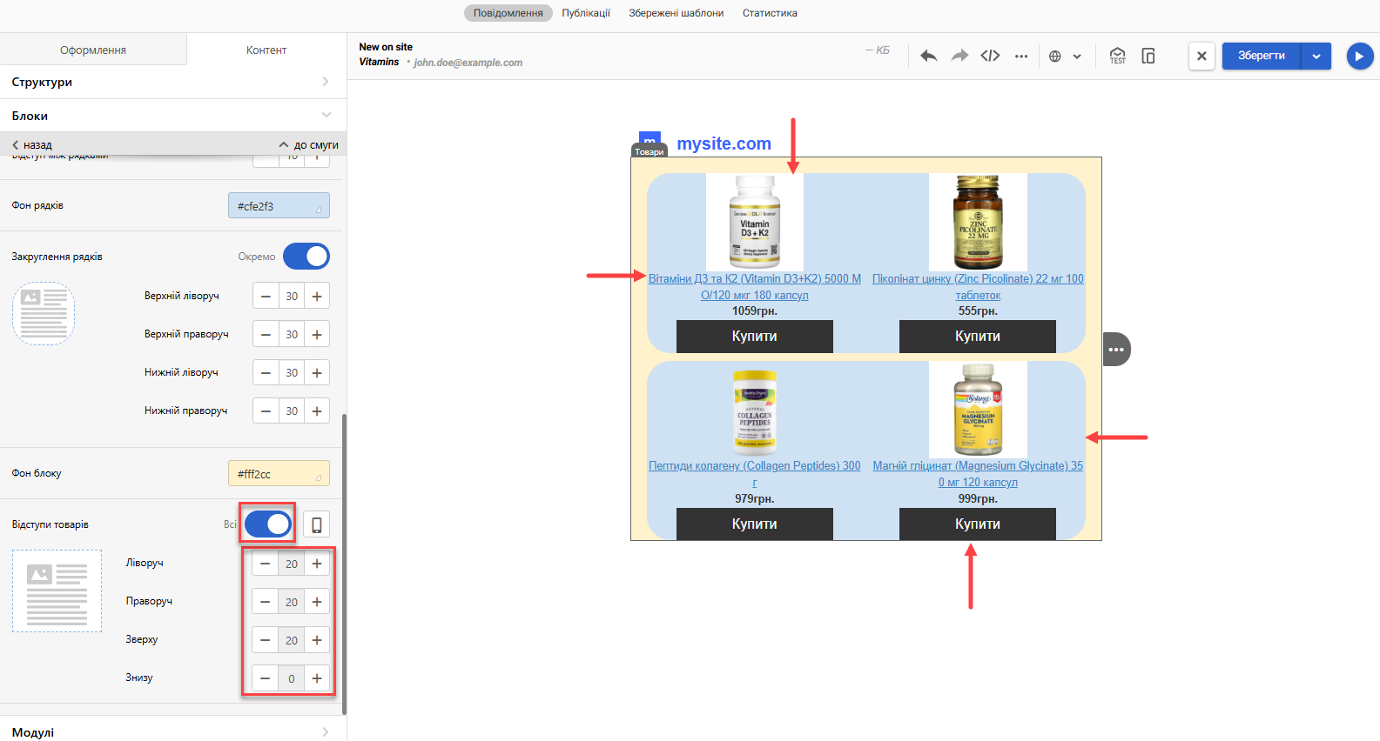Open the language dropdown chevron beside the globe

tap(1077, 57)
